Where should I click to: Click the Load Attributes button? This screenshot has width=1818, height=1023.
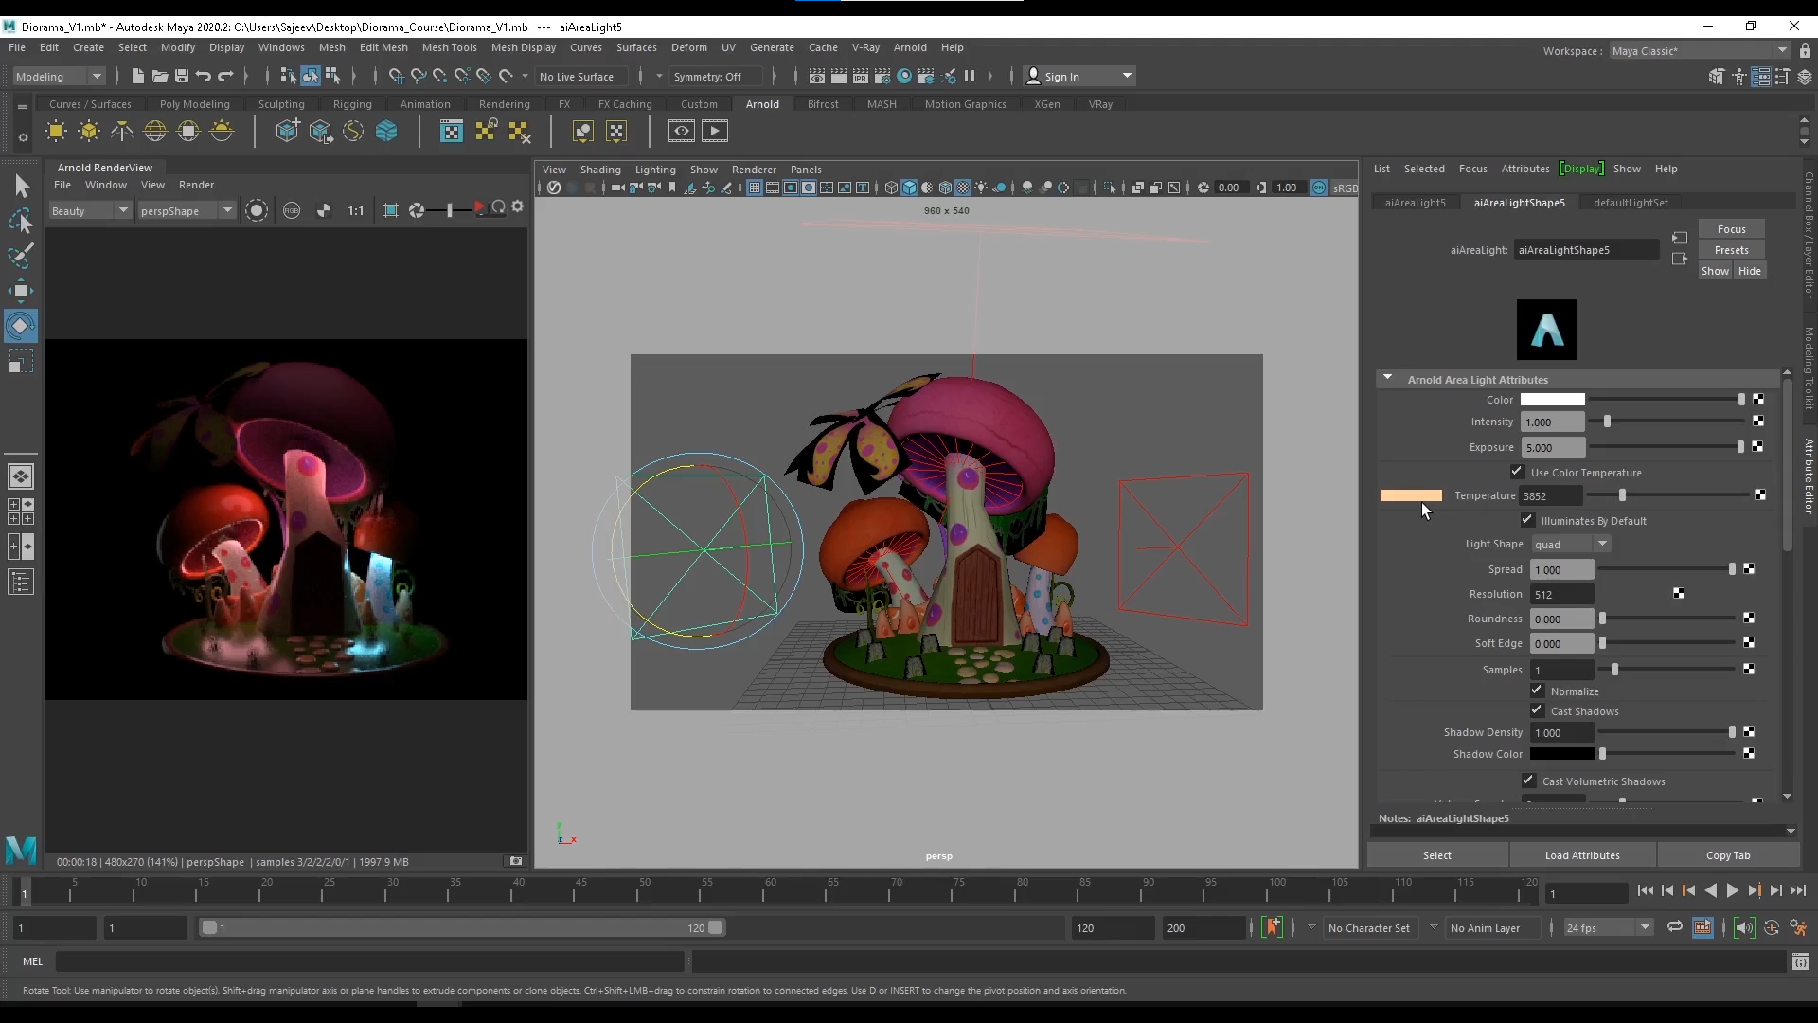(x=1583, y=854)
